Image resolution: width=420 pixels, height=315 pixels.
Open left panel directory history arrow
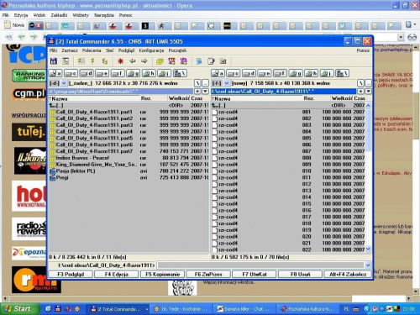click(x=205, y=92)
